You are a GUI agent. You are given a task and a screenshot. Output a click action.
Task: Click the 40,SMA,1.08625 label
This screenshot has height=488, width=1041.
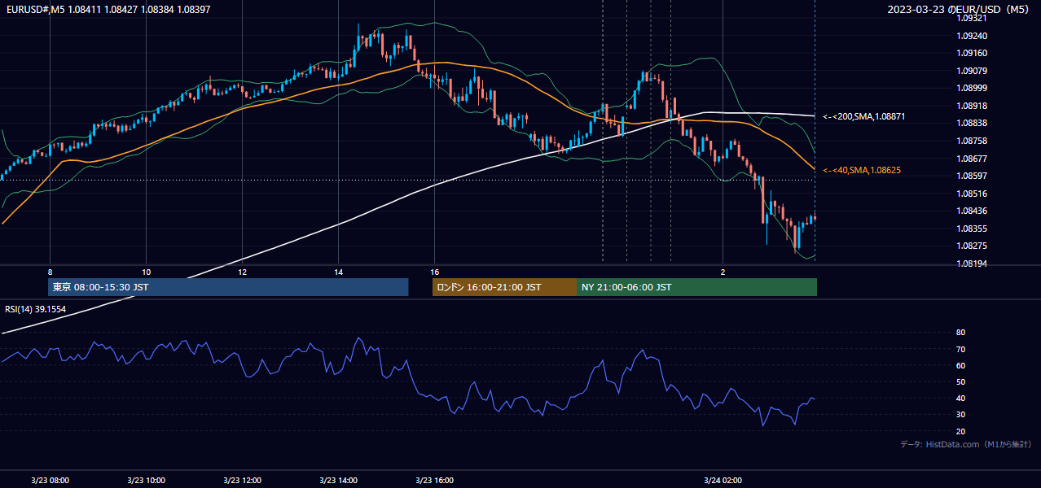(x=863, y=170)
